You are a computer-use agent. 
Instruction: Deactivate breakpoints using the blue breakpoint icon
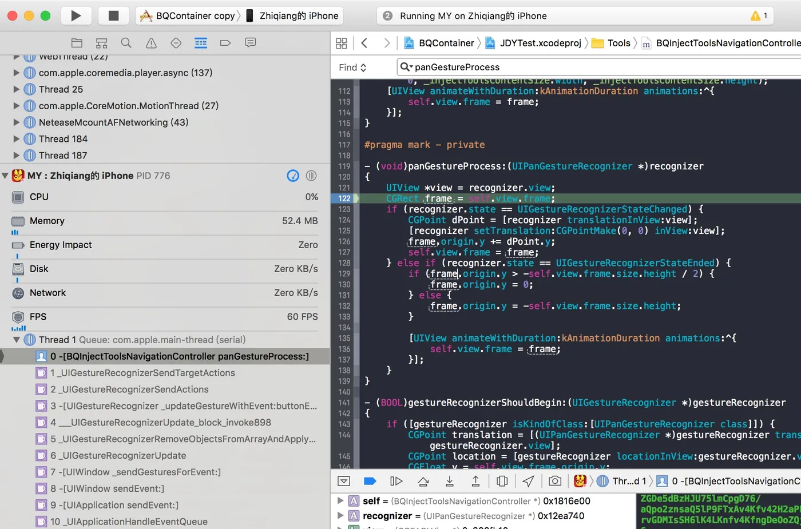tap(370, 482)
